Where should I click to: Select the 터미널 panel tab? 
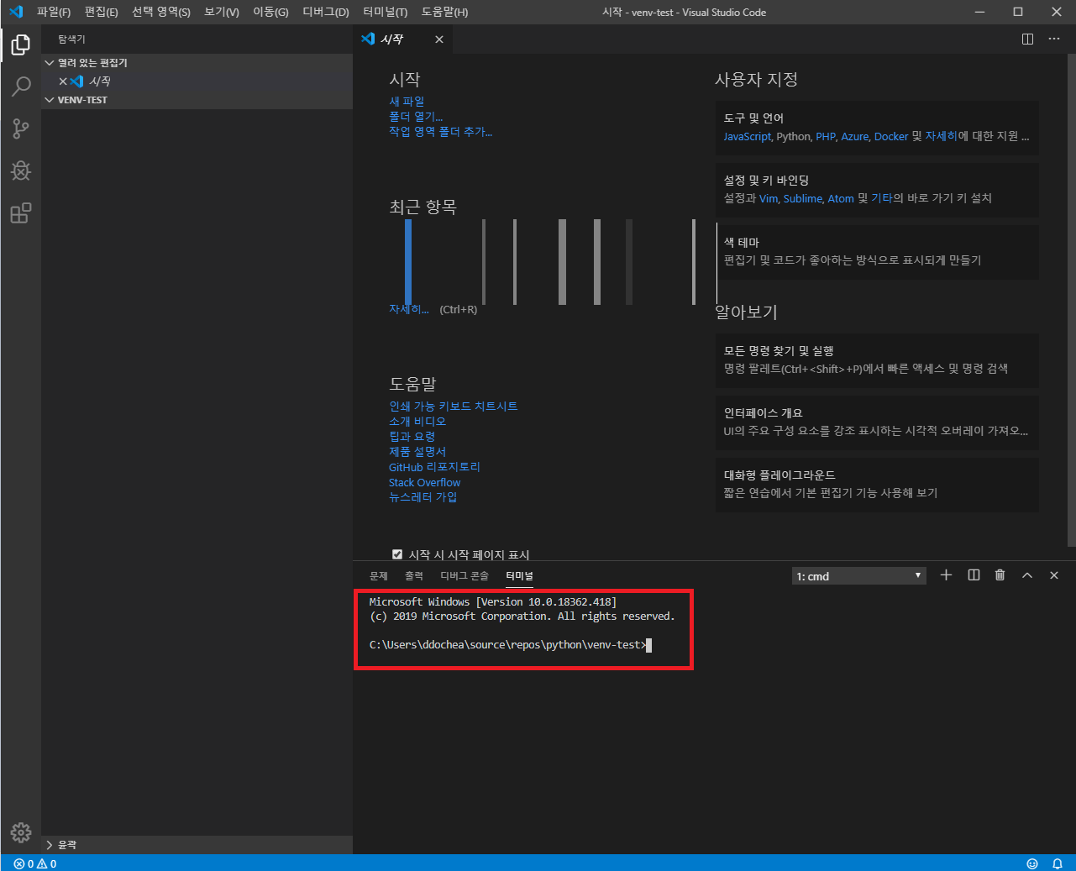click(519, 576)
